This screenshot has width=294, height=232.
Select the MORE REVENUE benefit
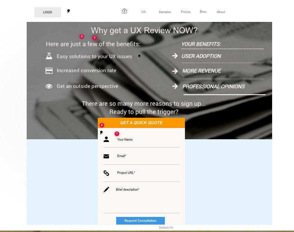[x=202, y=71]
